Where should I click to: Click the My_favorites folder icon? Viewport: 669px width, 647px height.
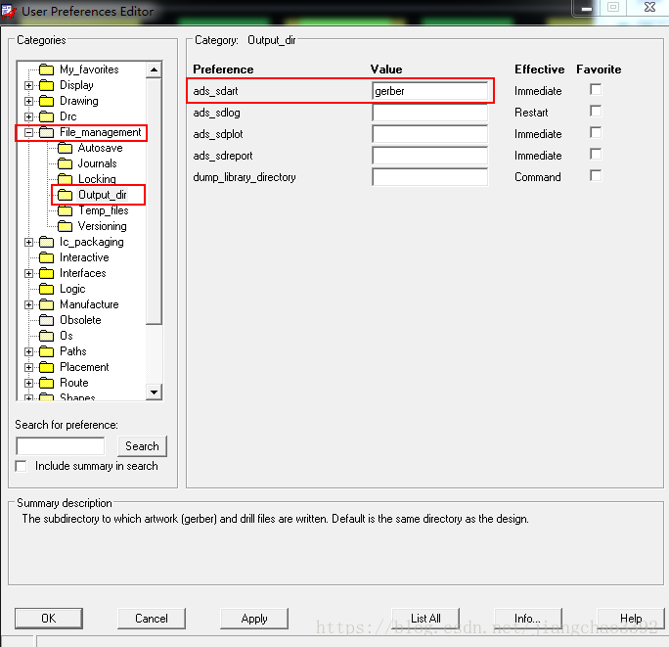47,69
